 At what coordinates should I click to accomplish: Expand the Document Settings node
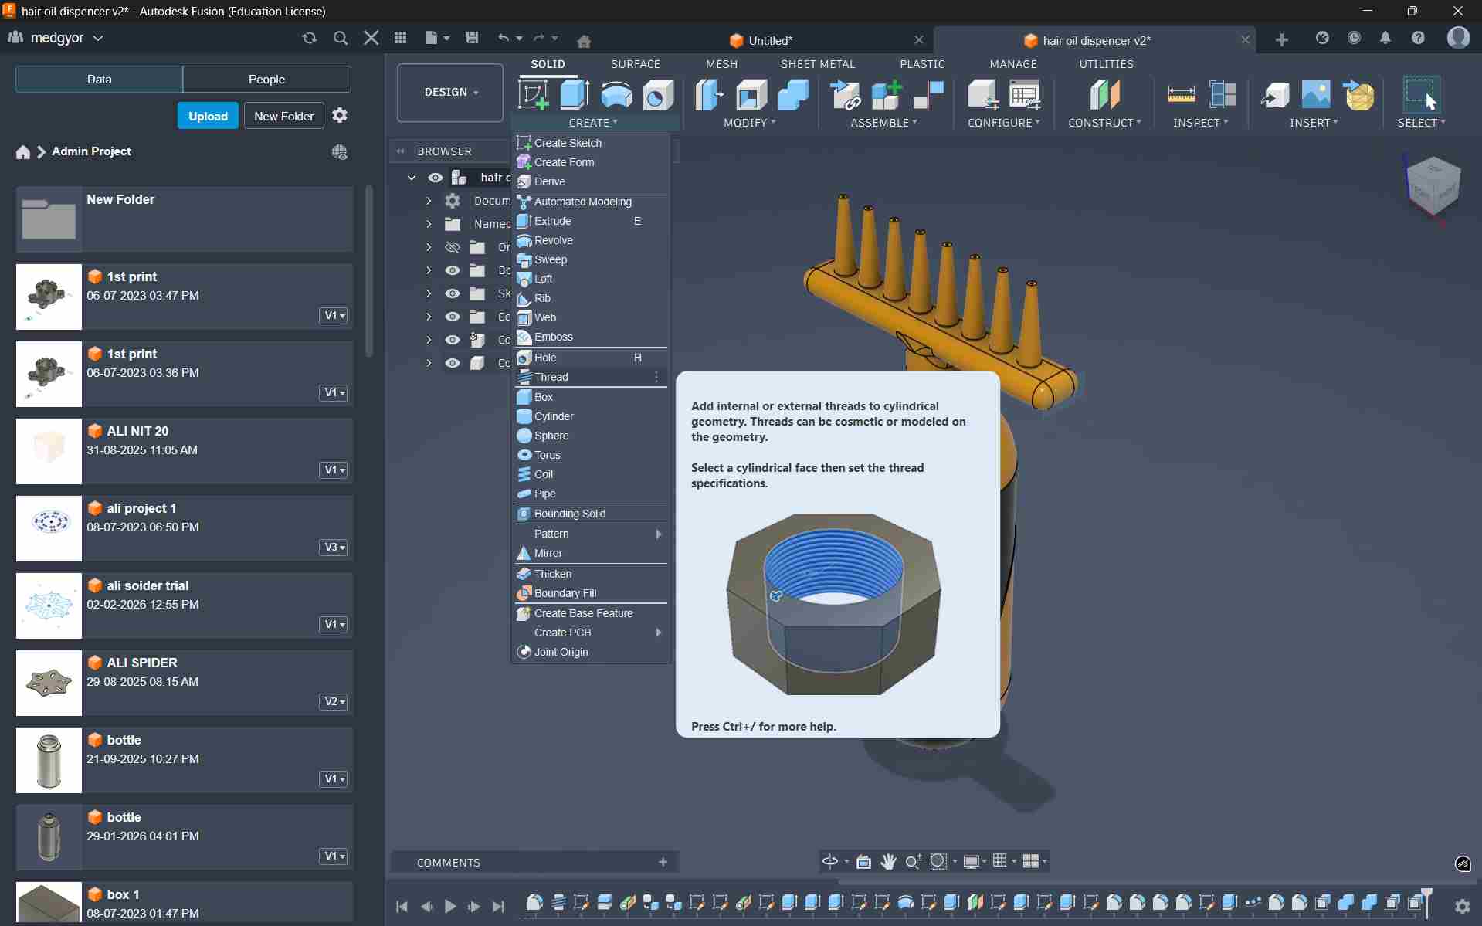point(429,201)
